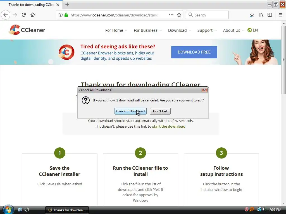The width and height of the screenshot is (286, 214).
Task: Activate 'Thanks for downloa...' taskbar button
Action: (67, 210)
